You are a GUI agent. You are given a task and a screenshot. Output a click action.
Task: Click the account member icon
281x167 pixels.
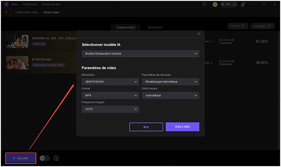(243, 5)
